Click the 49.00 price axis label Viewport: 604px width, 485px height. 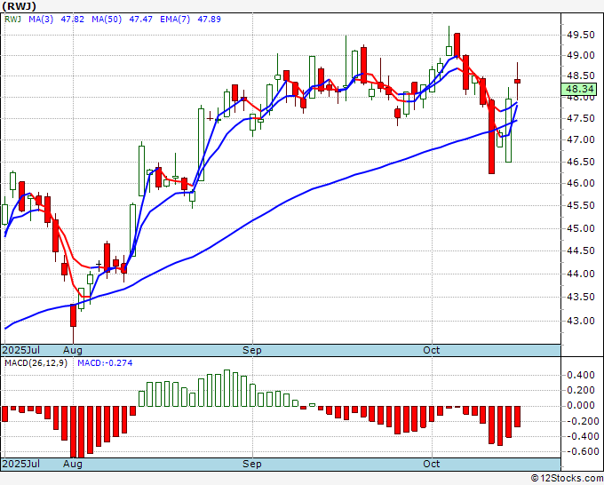pyautogui.click(x=581, y=55)
